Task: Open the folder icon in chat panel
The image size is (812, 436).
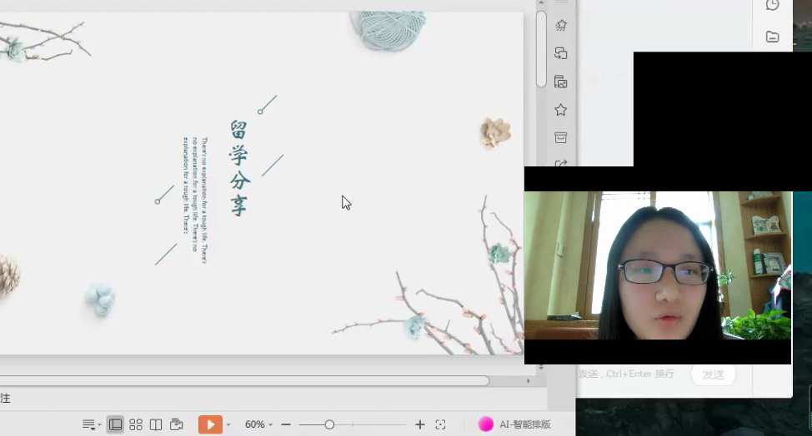Action: (772, 37)
